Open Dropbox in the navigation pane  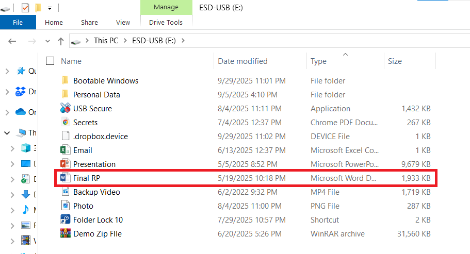coord(21,92)
